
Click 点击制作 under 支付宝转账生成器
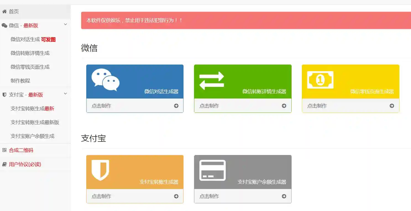coord(101,196)
